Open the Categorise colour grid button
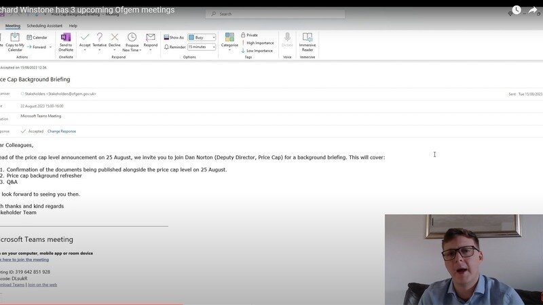This screenshot has height=305, width=543. (x=229, y=41)
